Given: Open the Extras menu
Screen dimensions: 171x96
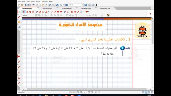Looking at the screenshot, I should pyautogui.click(x=38, y=1).
